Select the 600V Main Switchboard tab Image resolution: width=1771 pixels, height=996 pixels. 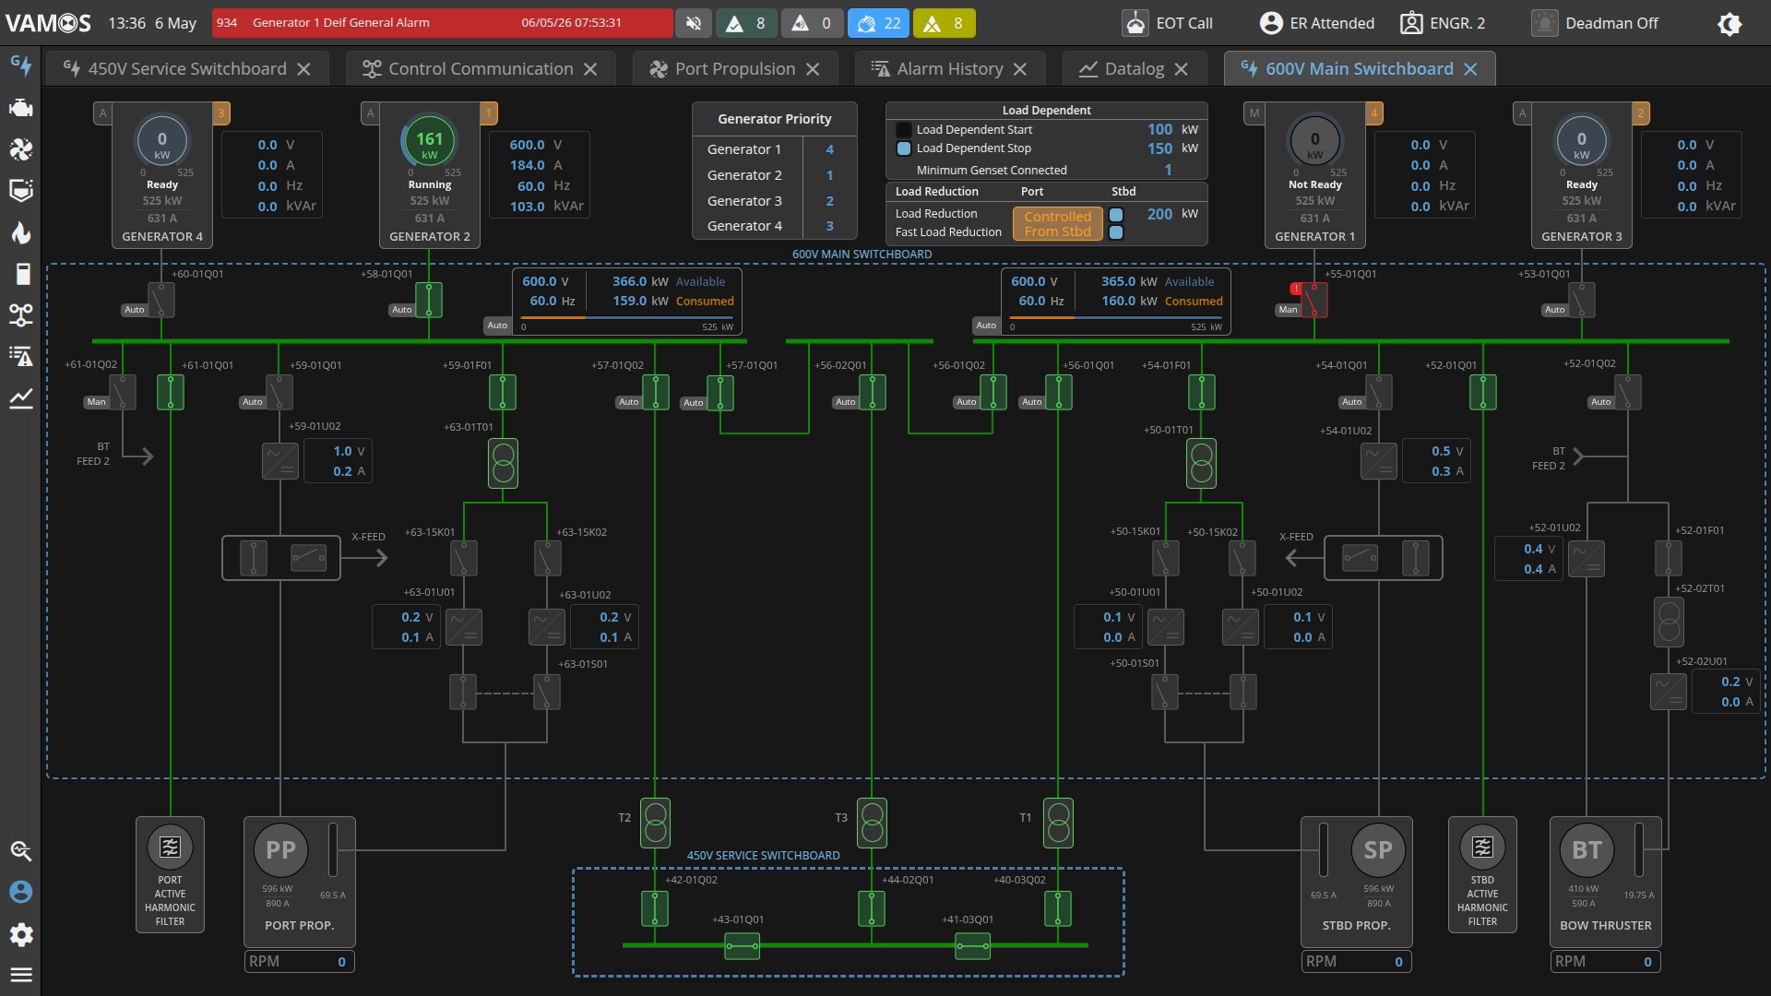pyautogui.click(x=1360, y=69)
